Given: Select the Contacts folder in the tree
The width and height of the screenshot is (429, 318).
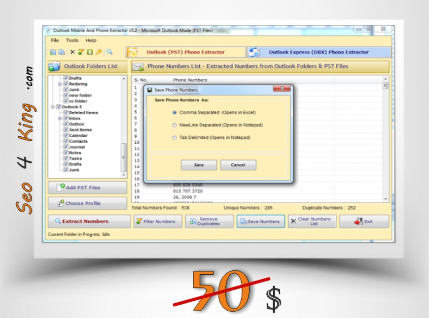Looking at the screenshot, I should (x=78, y=141).
